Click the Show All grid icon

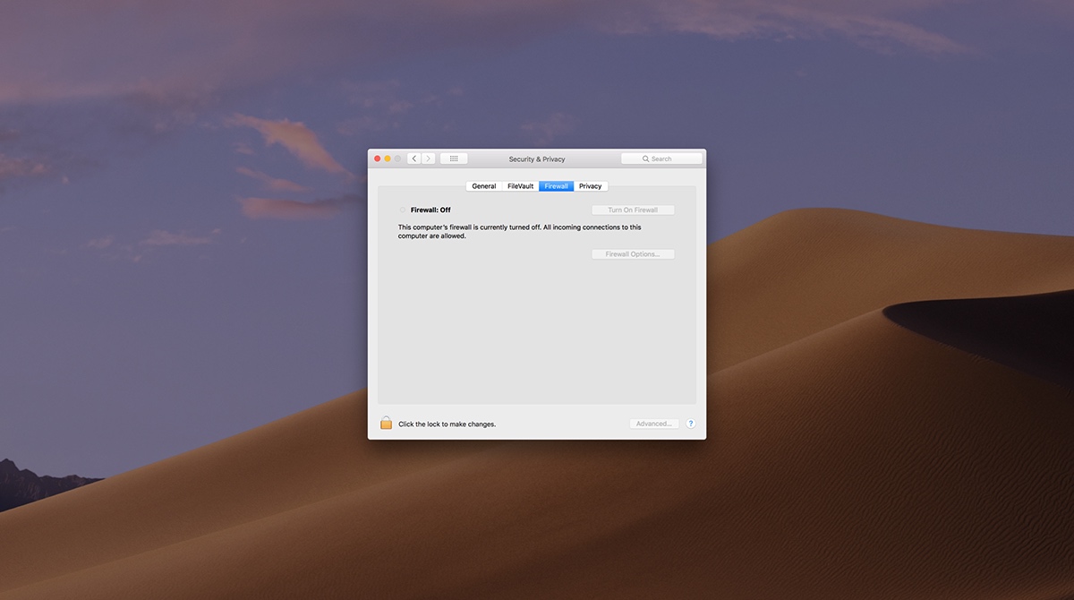coord(453,158)
